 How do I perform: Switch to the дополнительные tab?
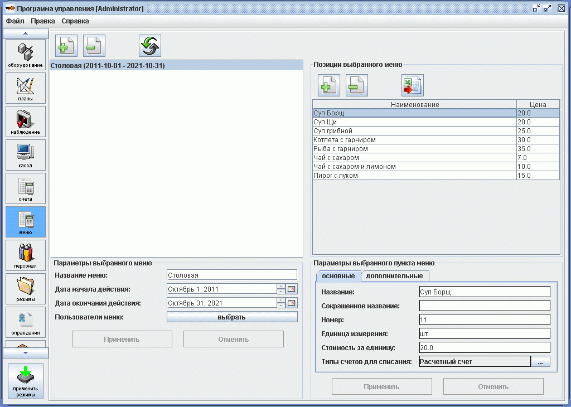tap(394, 276)
